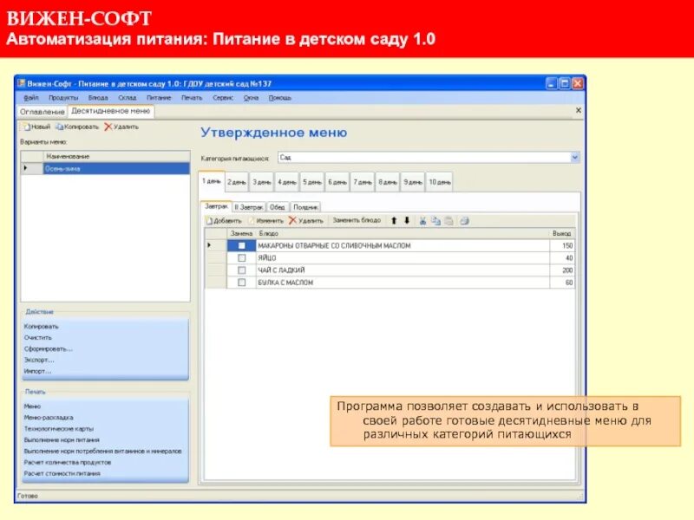The width and height of the screenshot is (694, 520).
Task: Toggle Замена checkbox for МАКАРОНЫ ОТВАРНЫЕ
Action: point(242,245)
